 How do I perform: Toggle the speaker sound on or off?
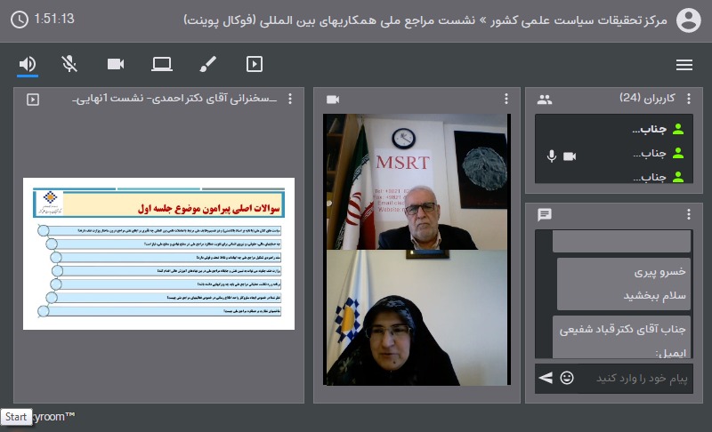(28, 64)
